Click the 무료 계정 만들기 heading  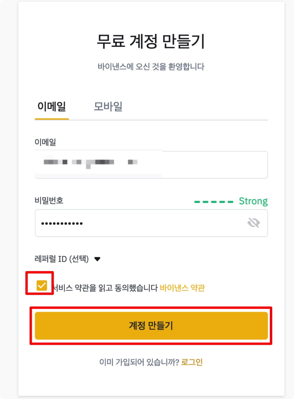coord(151,42)
